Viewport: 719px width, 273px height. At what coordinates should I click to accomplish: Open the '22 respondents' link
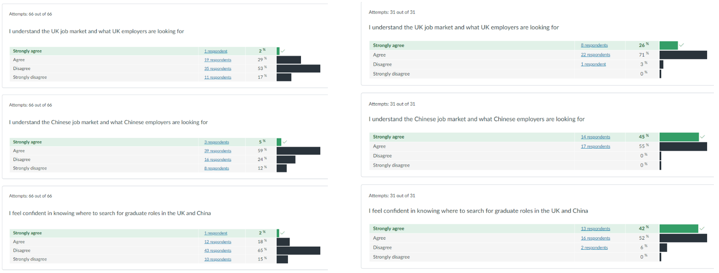pyautogui.click(x=595, y=55)
